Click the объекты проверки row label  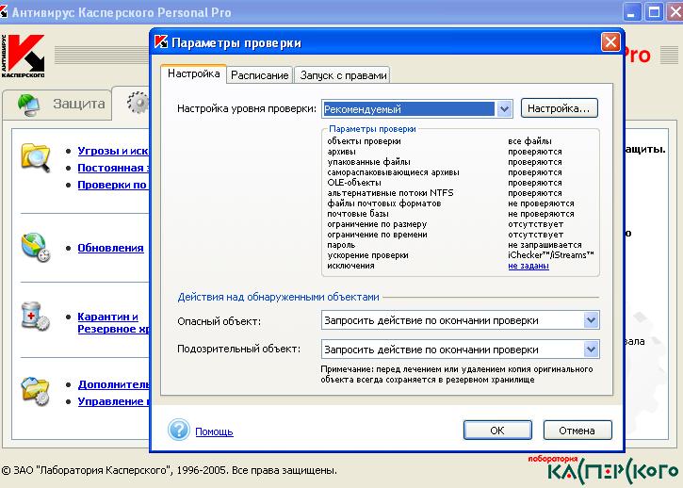click(365, 141)
